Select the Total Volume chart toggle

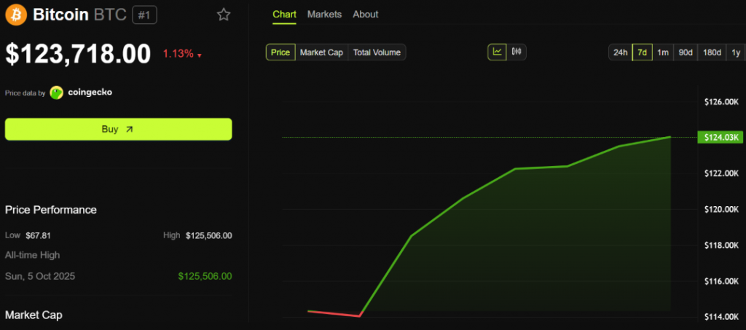[x=377, y=52]
